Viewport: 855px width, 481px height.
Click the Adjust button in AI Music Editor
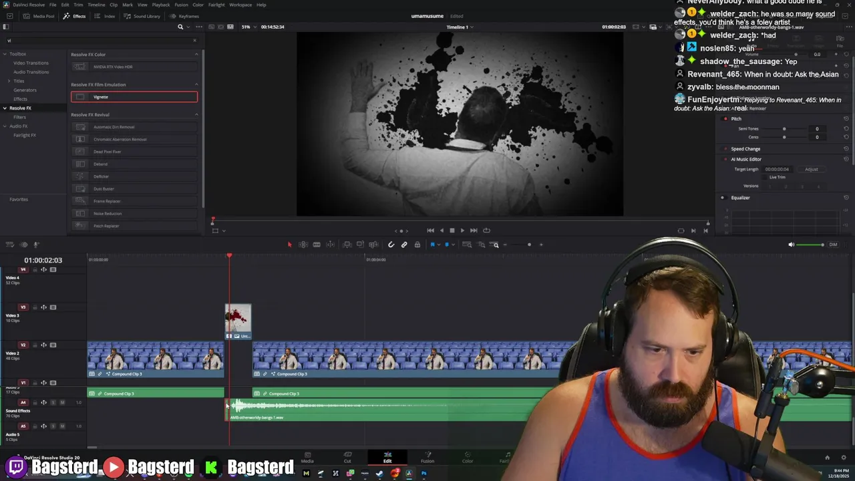pos(811,169)
